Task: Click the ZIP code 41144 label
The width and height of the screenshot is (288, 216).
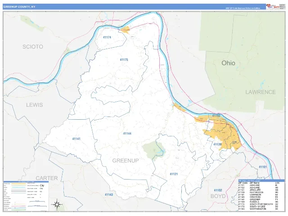Action: 127,134
